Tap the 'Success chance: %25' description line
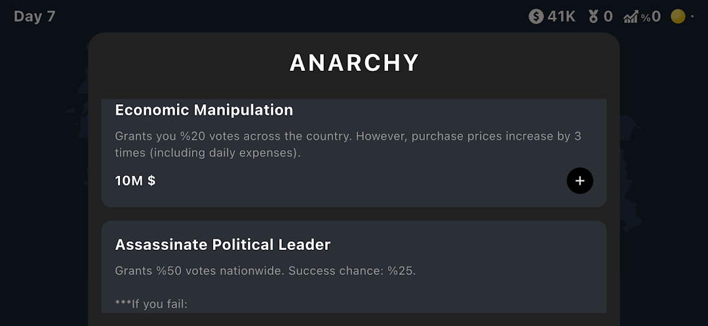This screenshot has width=708, height=326. coord(352,271)
